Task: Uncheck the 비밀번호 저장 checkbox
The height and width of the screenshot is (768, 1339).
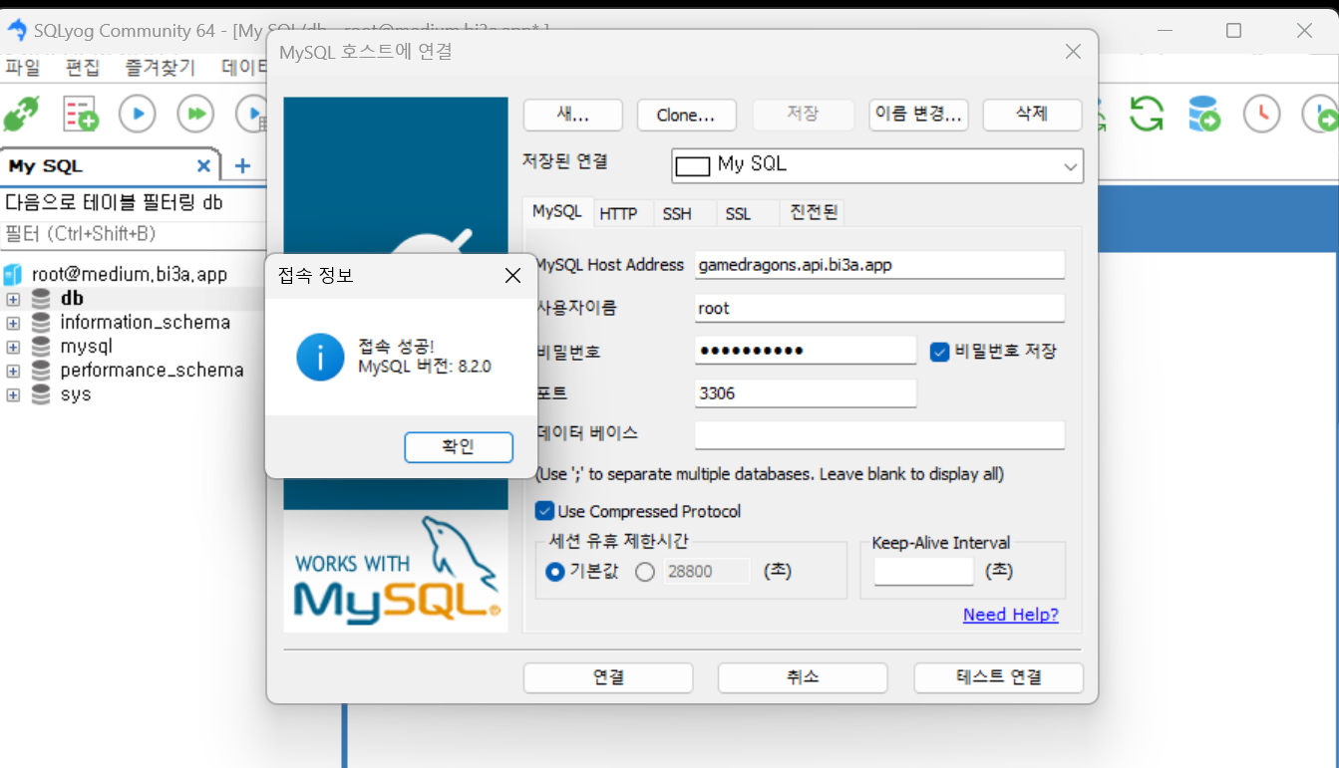Action: (937, 350)
